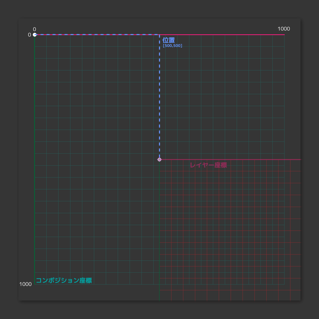Screen dimensions: 319x319
Task: Click the pink layer anchor point
Action: (159, 159)
